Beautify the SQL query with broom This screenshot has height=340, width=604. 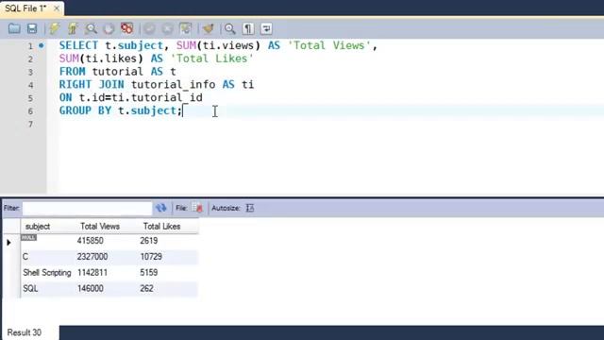(208, 28)
